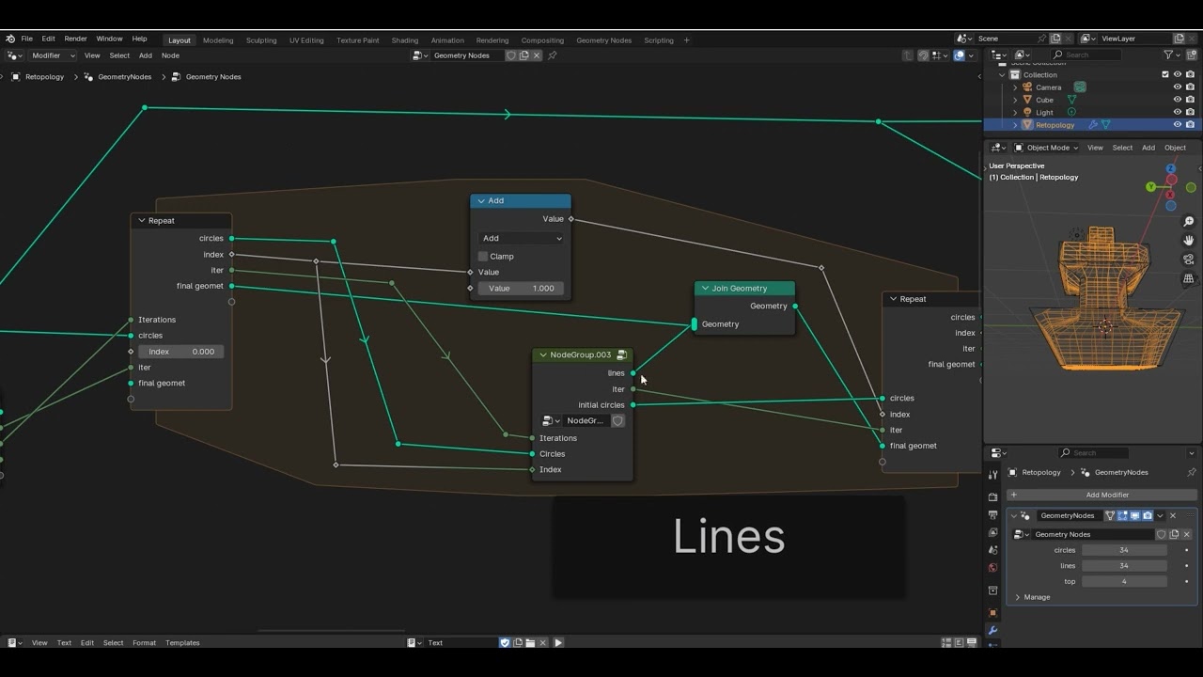Expand the Cube tree item in outliner

coord(1015,100)
